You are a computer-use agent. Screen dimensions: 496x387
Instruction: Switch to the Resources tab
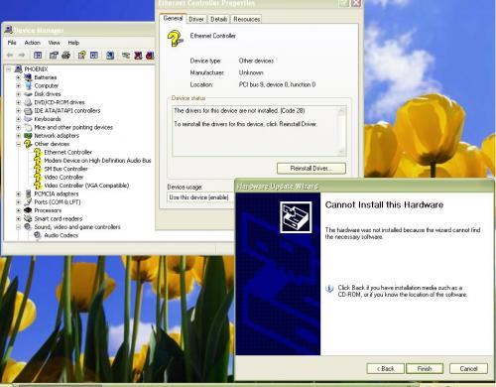246,19
